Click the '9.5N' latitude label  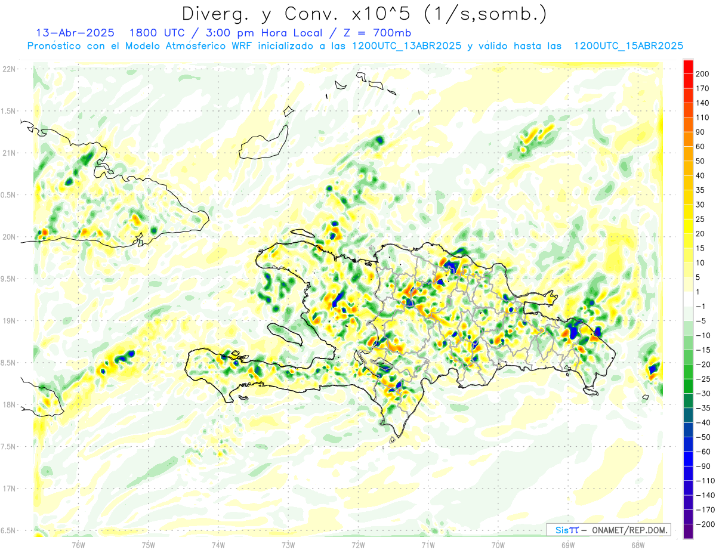coord(8,279)
